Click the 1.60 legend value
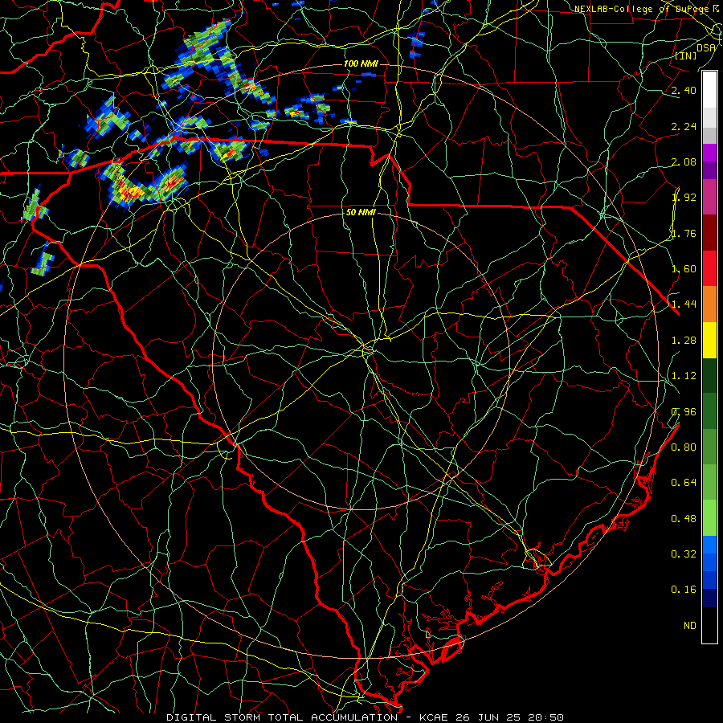 (x=684, y=269)
